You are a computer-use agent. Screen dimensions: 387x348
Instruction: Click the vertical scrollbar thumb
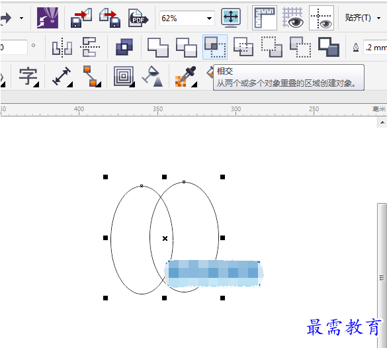[x=382, y=275]
